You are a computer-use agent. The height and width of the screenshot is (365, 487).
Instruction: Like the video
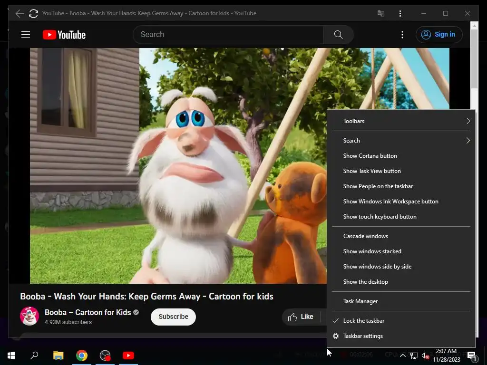tap(301, 317)
